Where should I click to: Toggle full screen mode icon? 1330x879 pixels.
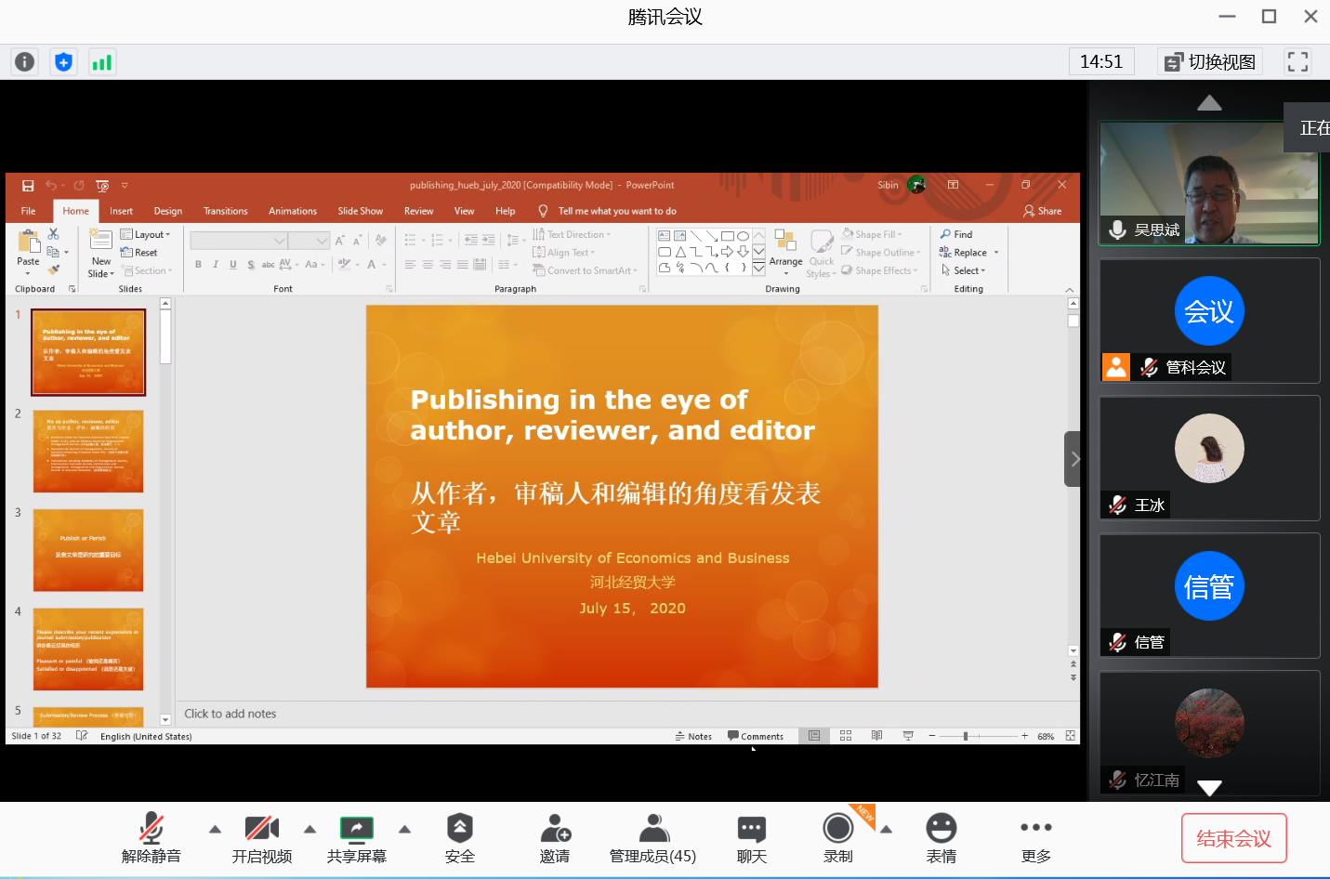[x=1297, y=62]
